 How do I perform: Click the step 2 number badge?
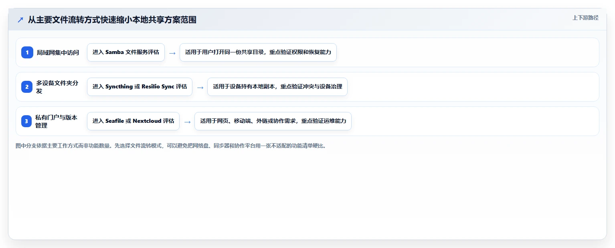click(27, 87)
